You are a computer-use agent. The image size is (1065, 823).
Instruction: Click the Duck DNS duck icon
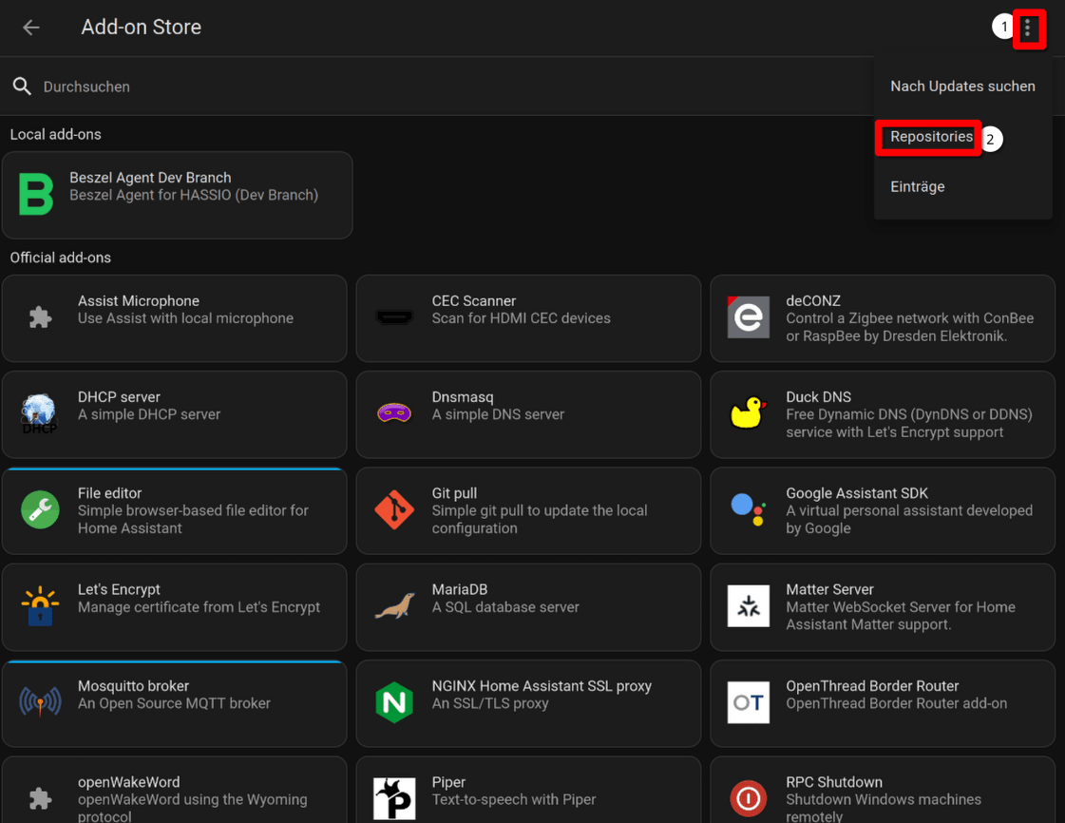[x=747, y=414]
